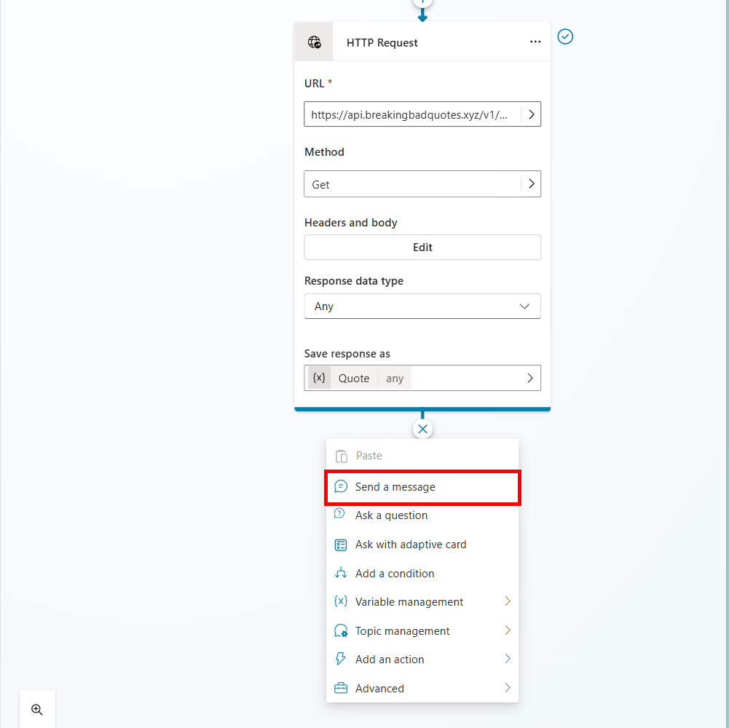Screen dimensions: 729x728
Task: Click the zoom in magnifier icon
Action: coord(37,709)
